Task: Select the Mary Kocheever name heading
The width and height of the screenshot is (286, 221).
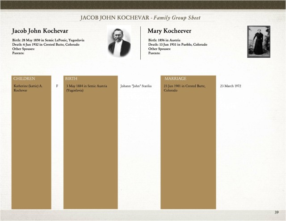Action: pos(169,31)
